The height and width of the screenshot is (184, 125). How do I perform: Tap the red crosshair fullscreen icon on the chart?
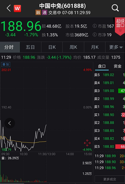tap(87, 143)
